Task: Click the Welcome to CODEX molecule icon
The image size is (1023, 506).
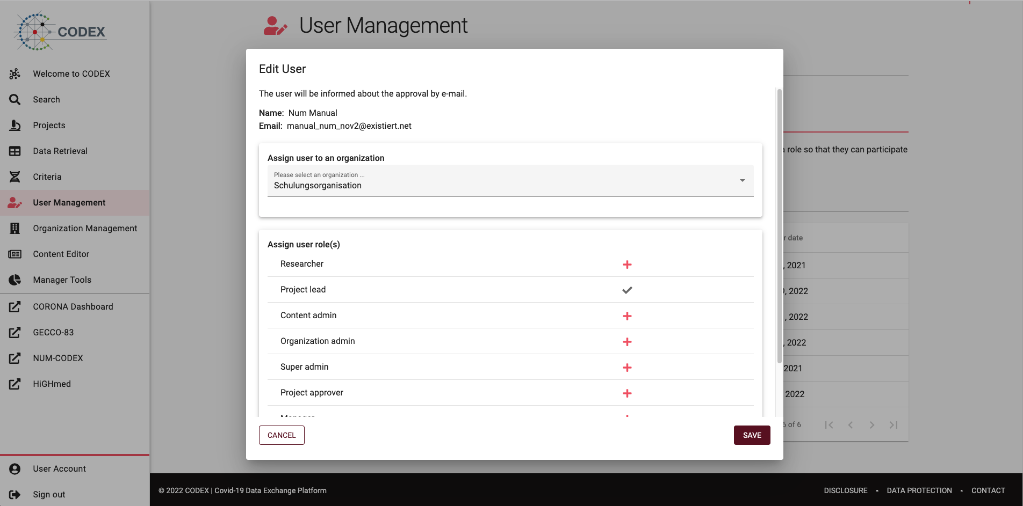Action: coord(15,74)
